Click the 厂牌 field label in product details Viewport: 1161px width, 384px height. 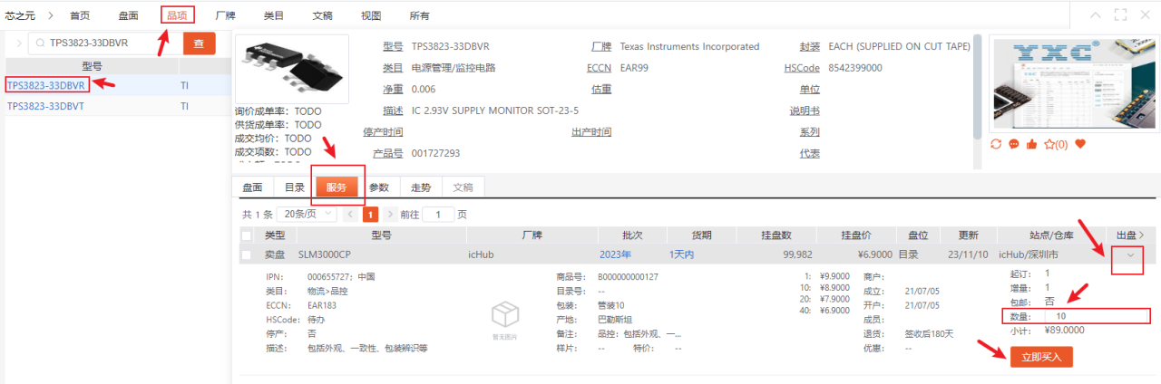(600, 46)
